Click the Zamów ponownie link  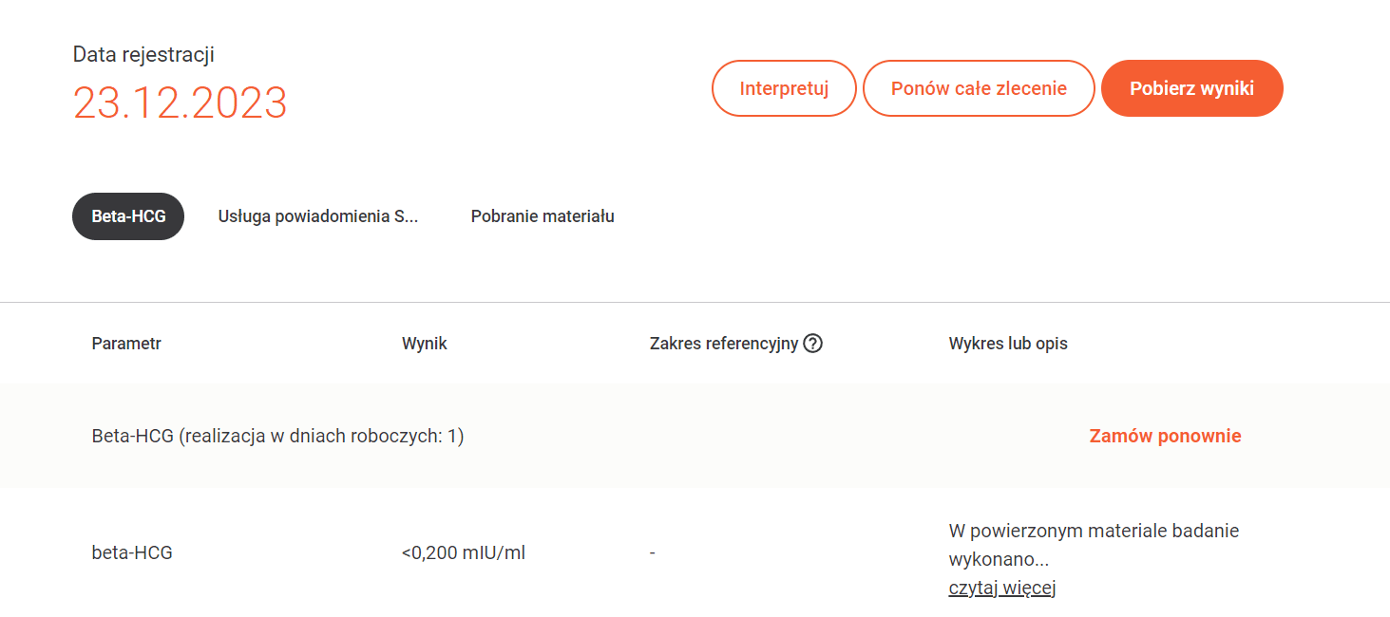[x=1165, y=436]
